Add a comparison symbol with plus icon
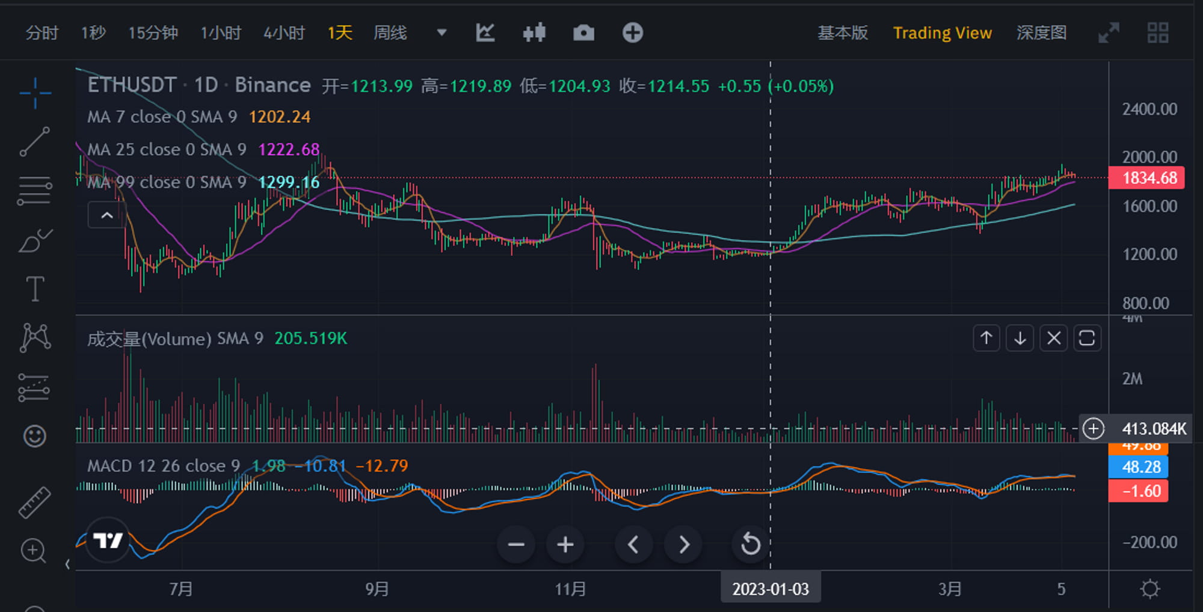The width and height of the screenshot is (1203, 612). click(x=633, y=32)
